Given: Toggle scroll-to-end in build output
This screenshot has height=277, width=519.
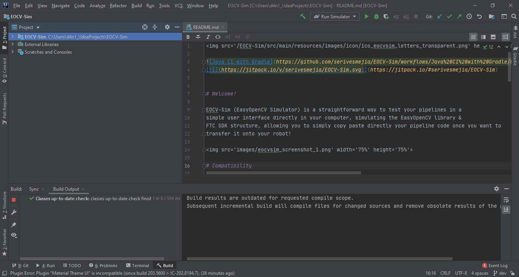Looking at the screenshot, I should 506,209.
